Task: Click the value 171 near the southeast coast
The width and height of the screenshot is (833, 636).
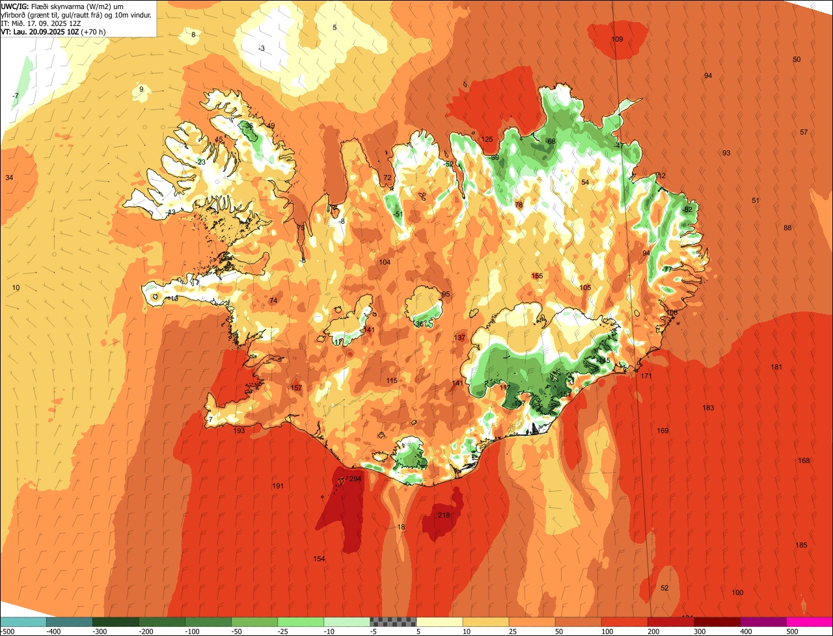Action: coord(646,376)
